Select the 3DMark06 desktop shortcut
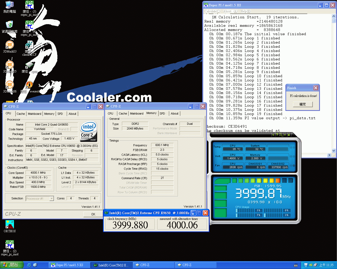Screen dimensions: 337x269 (10, 87)
